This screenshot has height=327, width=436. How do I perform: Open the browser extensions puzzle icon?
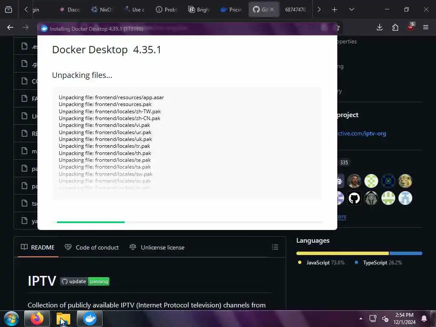[x=395, y=27]
